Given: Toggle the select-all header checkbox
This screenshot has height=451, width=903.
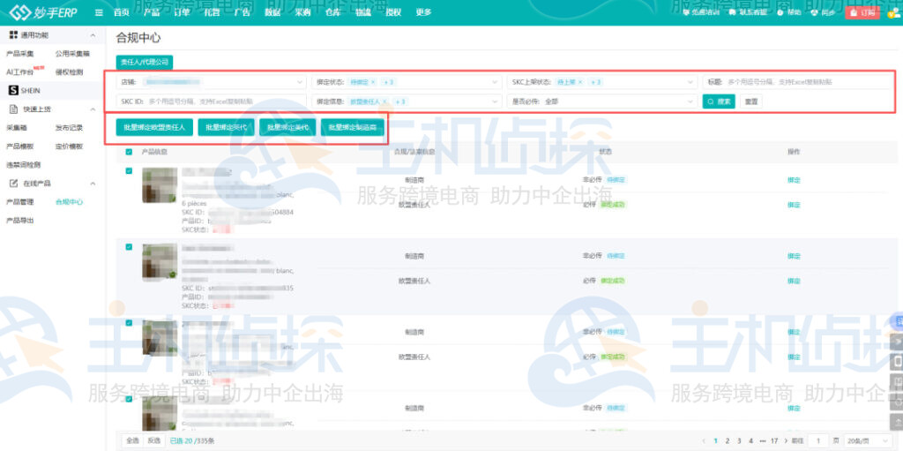Looking at the screenshot, I should (x=129, y=152).
